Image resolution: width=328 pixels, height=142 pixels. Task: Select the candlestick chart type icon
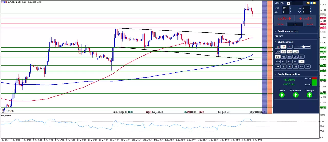[x=284, y=47]
